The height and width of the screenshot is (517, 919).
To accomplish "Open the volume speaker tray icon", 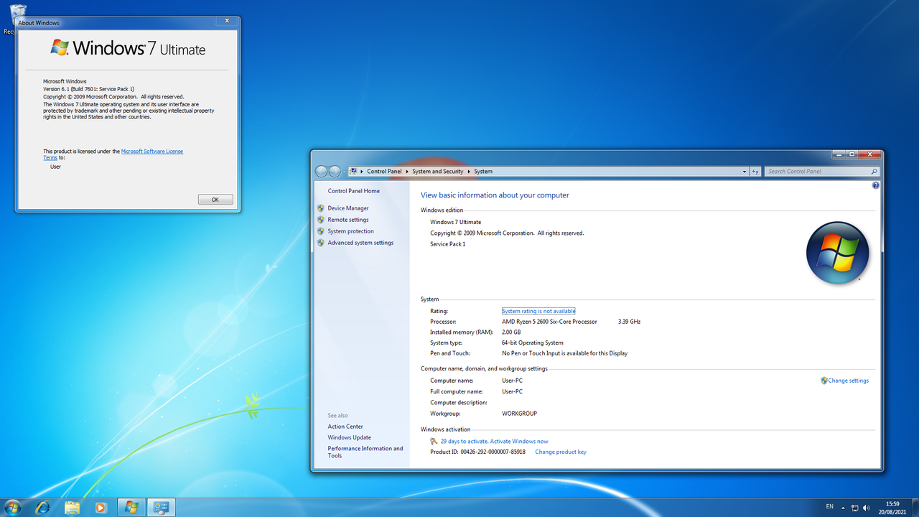I will 867,508.
